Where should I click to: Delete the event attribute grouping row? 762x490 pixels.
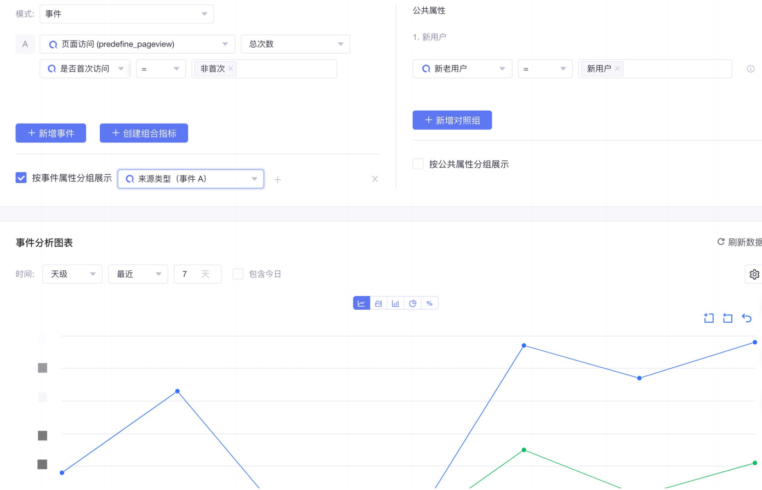click(x=375, y=179)
